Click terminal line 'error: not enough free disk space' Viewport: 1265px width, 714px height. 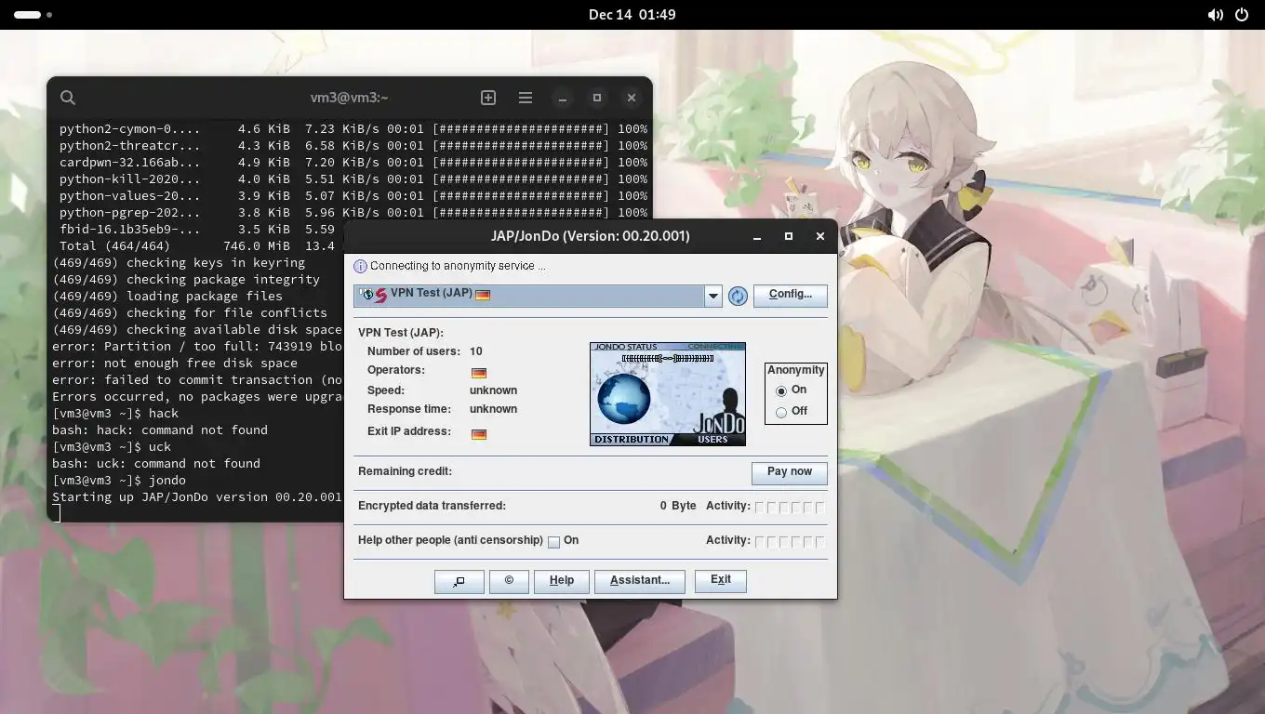[x=175, y=363]
